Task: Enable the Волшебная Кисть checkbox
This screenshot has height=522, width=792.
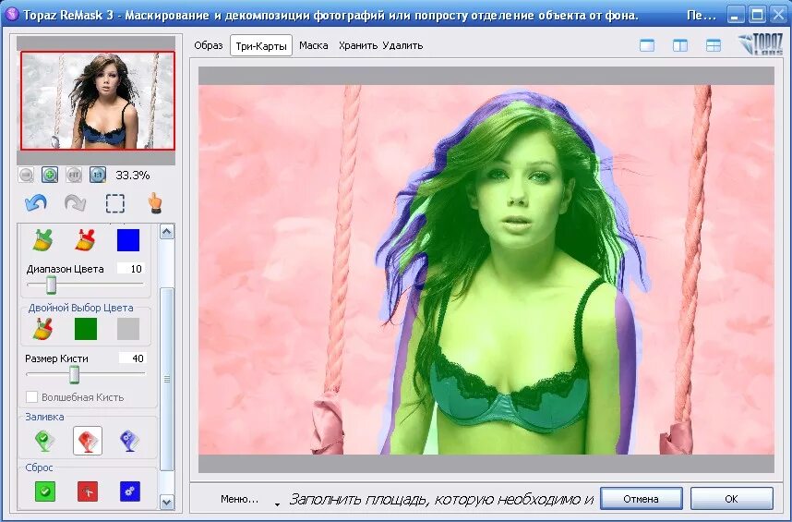Action: pos(31,397)
